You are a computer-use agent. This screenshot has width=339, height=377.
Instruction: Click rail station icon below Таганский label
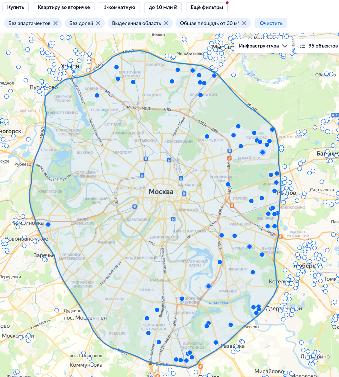coord(173,219)
